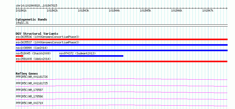Select the short red nsv518045 bar

[x=20, y=56]
